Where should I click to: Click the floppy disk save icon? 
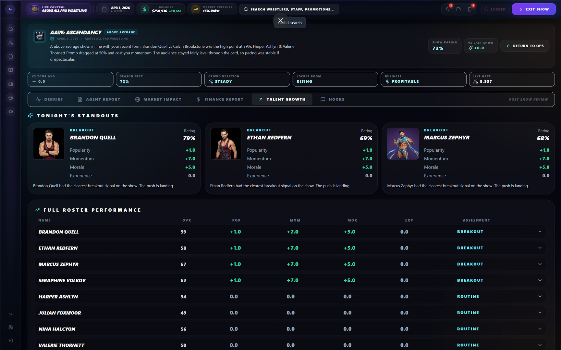(x=10, y=327)
